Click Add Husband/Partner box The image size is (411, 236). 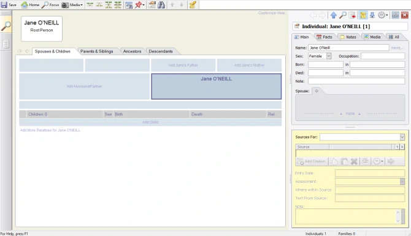coord(85,86)
